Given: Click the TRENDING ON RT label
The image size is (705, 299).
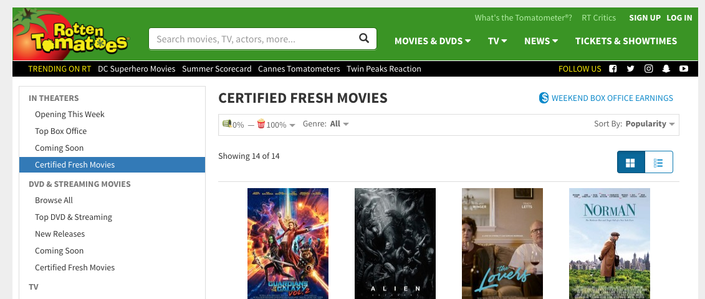Looking at the screenshot, I should [59, 69].
